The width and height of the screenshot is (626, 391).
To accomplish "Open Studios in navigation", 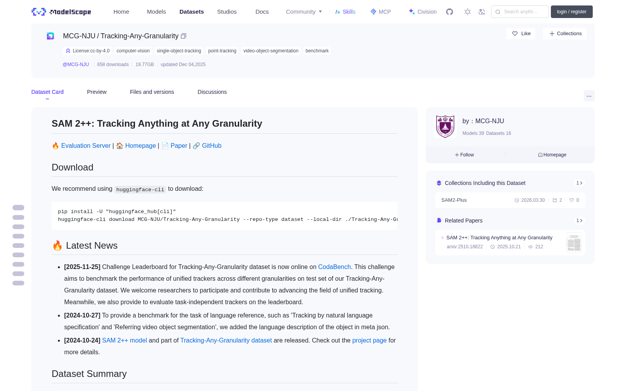I will point(227,12).
